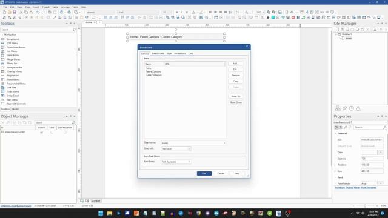Select Navigation Bar in the Toolbox
Viewport: 388px width, 218px height.
[x=15, y=67]
